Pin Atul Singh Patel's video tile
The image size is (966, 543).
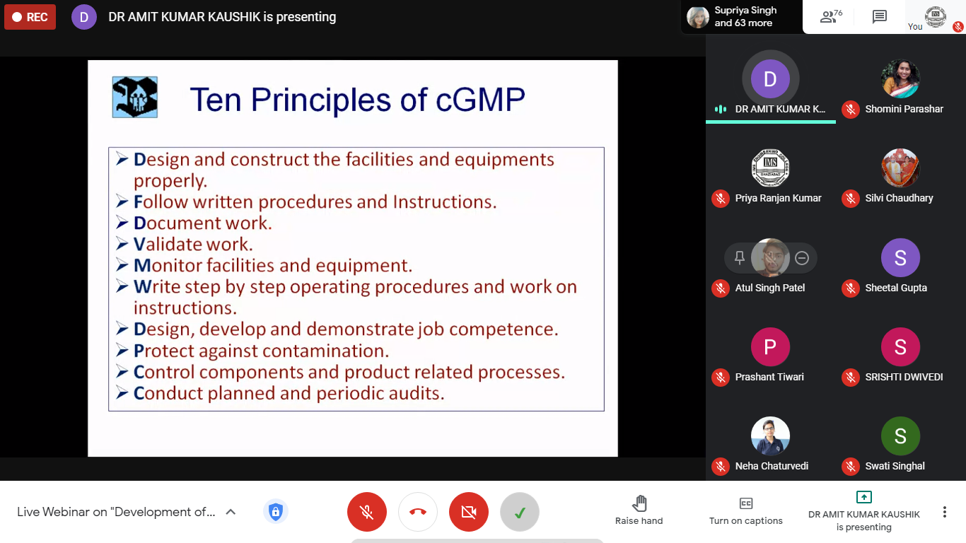pos(740,258)
